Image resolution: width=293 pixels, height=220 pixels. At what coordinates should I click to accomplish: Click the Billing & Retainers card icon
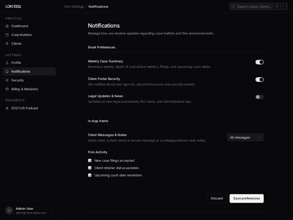[x=7, y=89]
